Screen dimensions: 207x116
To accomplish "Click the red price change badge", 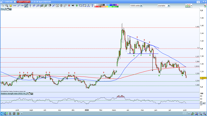I will [23, 2].
